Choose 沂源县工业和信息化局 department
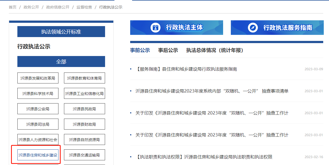The image size is (329, 165). (84, 94)
